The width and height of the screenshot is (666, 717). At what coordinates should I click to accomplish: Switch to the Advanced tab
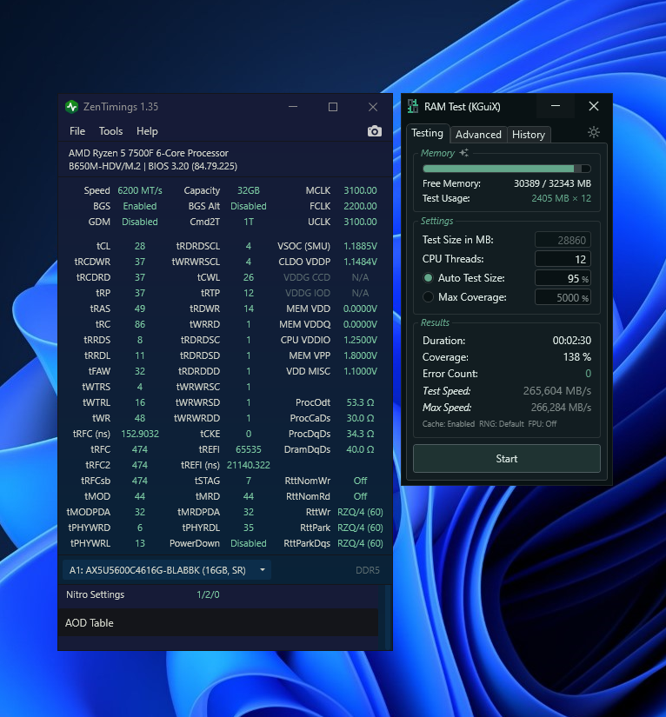478,135
